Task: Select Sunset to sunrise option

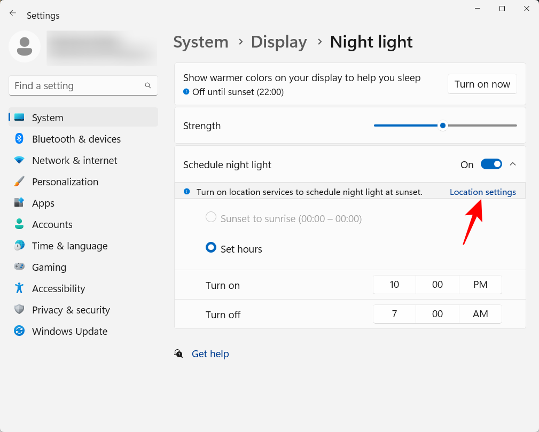Action: tap(211, 217)
